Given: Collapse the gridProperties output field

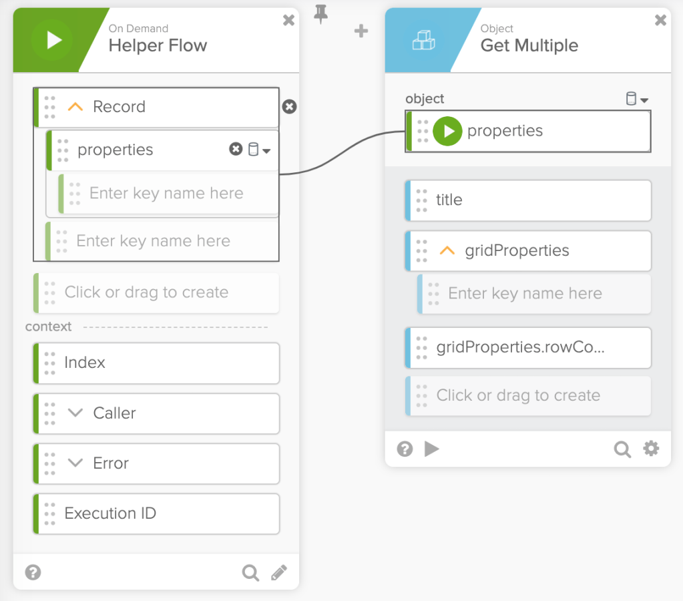Looking at the screenshot, I should [x=447, y=251].
